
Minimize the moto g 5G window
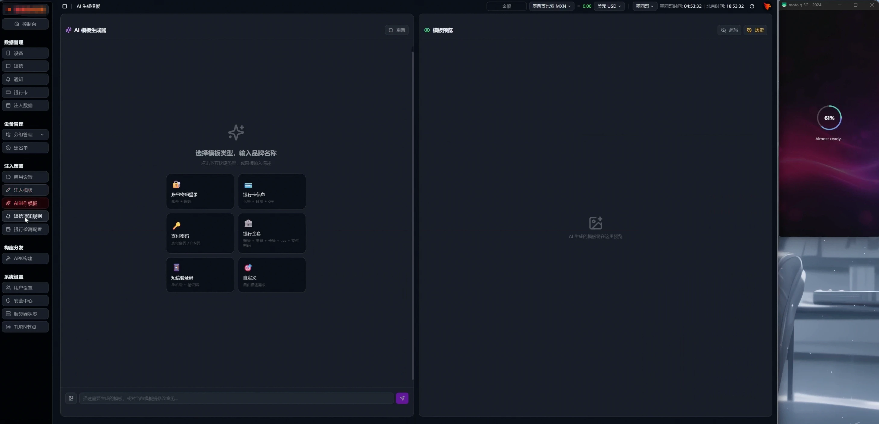pos(840,5)
